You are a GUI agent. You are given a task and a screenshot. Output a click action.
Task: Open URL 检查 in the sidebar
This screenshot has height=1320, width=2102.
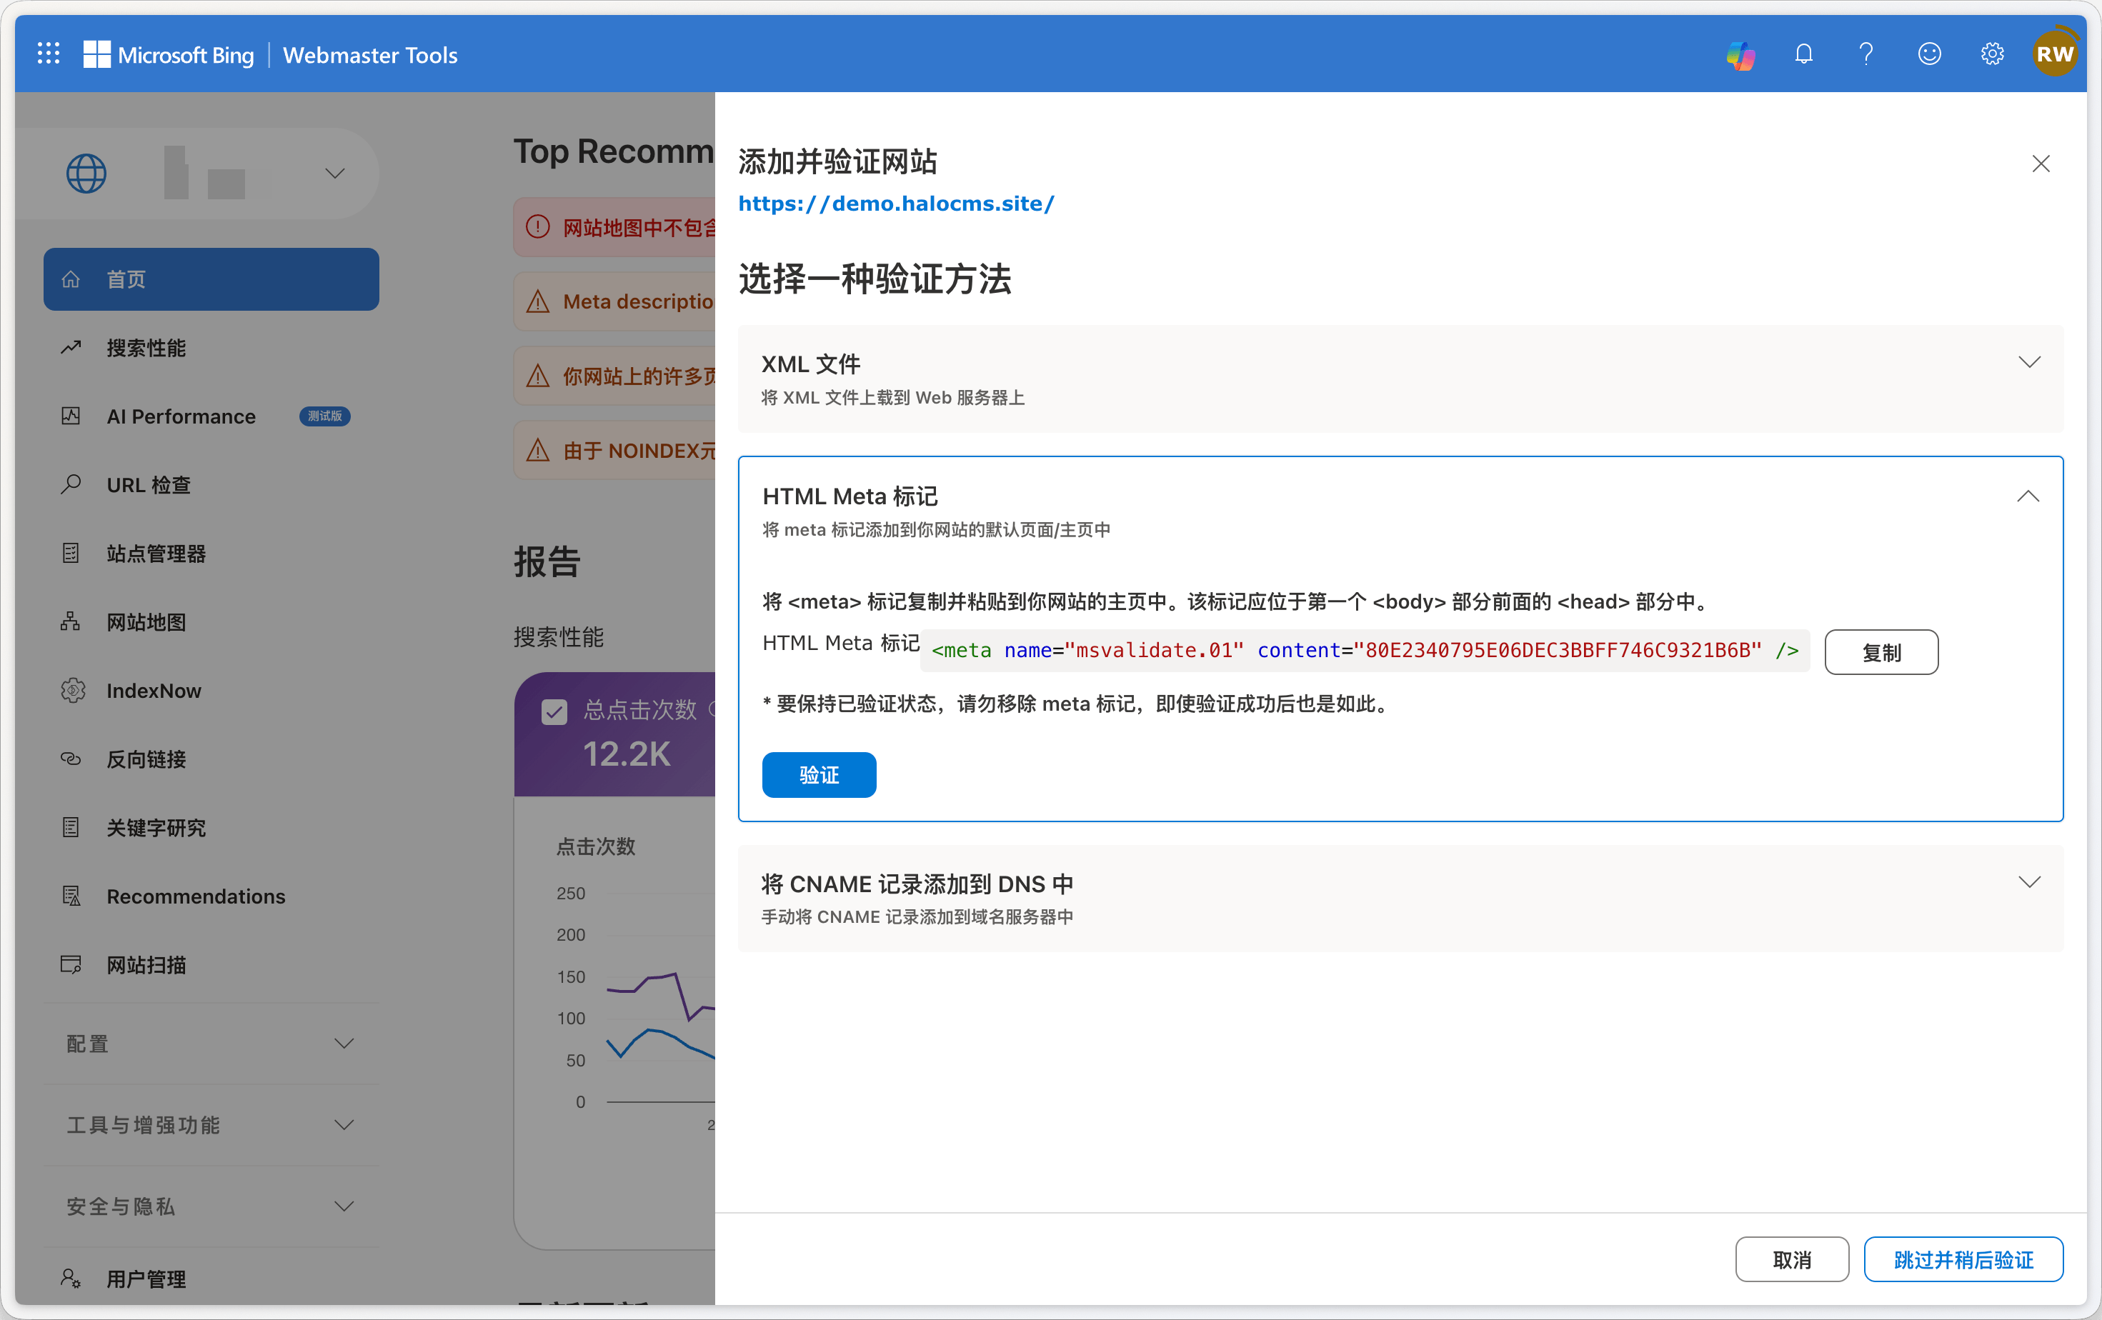coord(211,484)
